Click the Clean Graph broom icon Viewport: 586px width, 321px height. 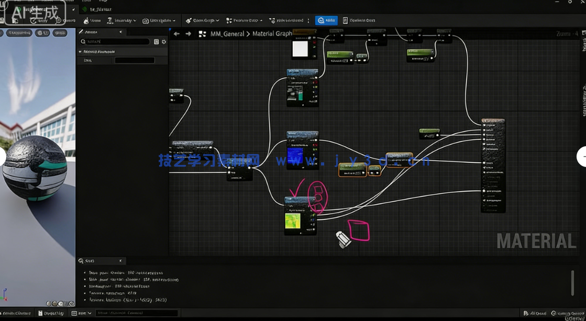point(189,20)
